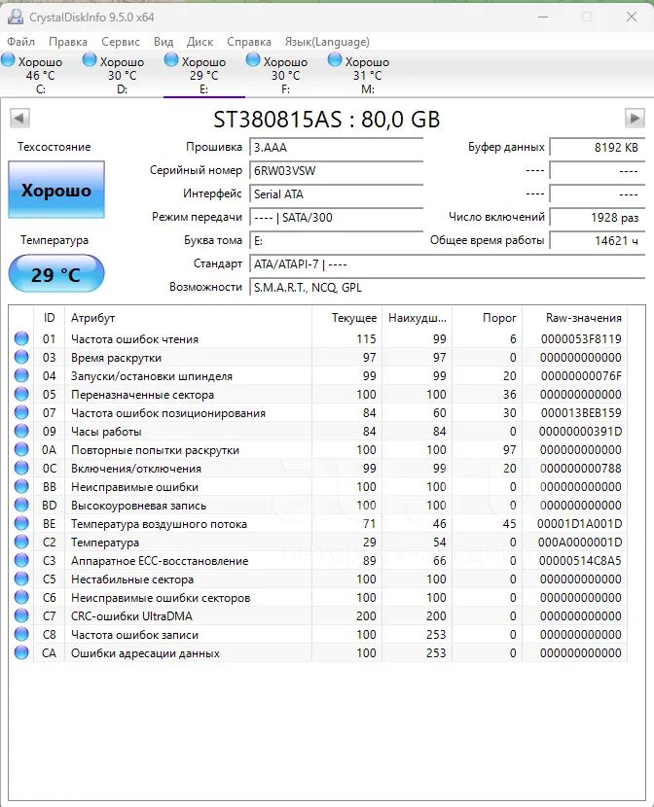
Task: Select disk M: tab
Action: 367,74
